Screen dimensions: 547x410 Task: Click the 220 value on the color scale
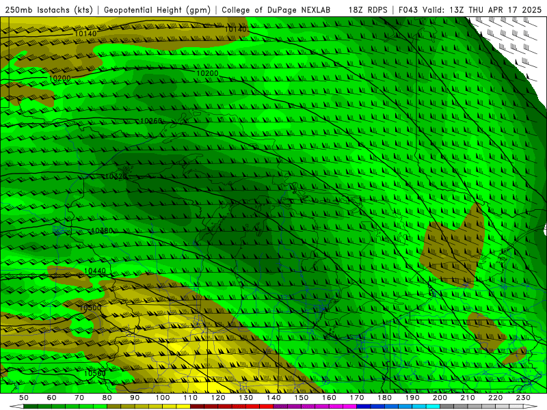495,398
